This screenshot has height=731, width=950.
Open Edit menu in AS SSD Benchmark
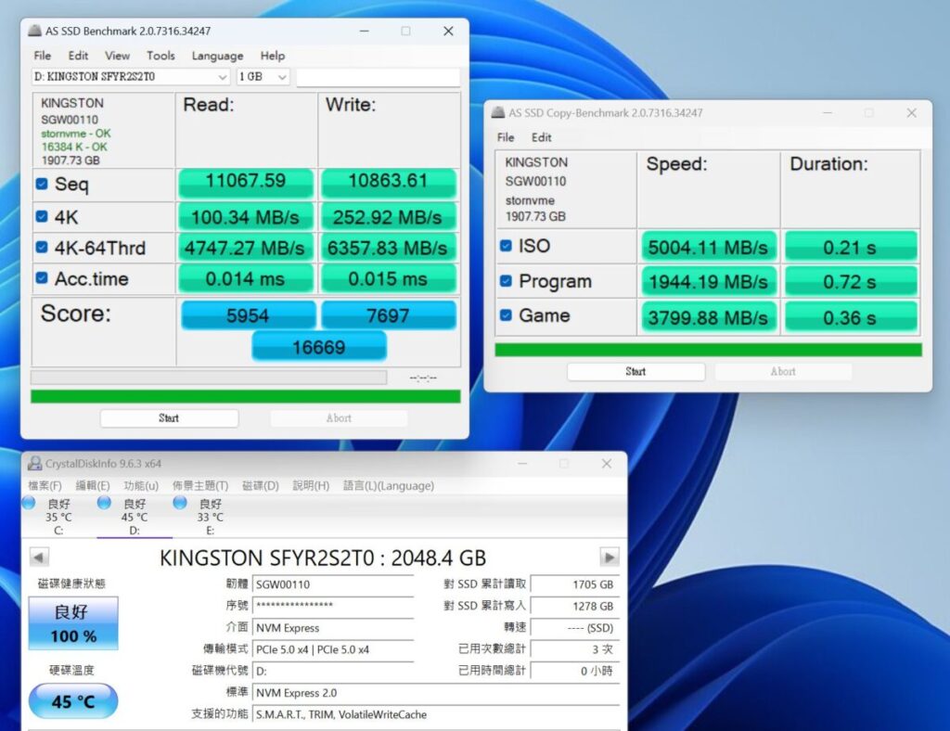[78, 56]
